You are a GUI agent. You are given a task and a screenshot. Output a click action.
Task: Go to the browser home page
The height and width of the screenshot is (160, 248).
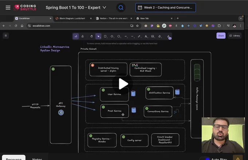coord(22,26)
